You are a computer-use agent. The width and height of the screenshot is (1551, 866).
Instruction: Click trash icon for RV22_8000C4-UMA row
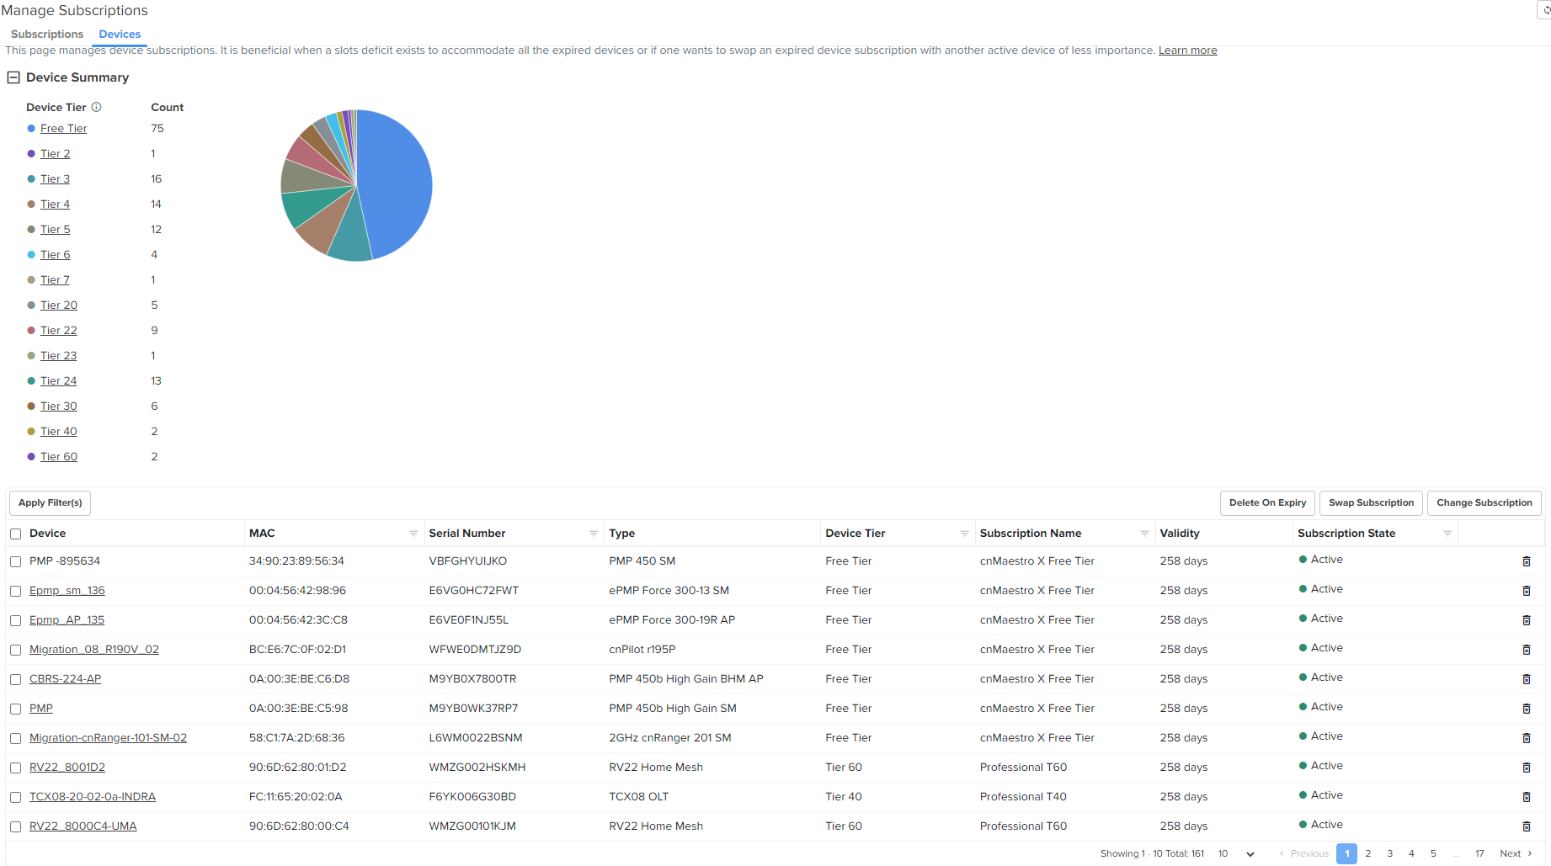[1526, 826]
